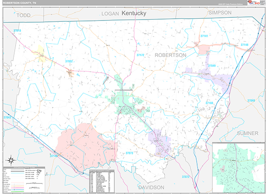Click the 'Kentucky' state label
The width and height of the screenshot is (267, 194).
tap(134, 13)
